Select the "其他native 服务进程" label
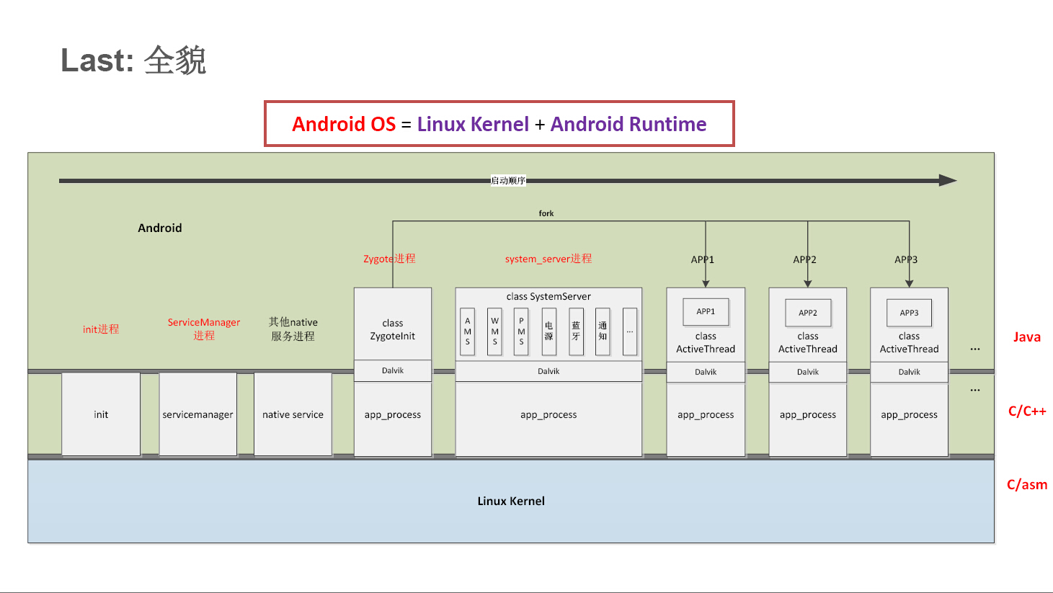 (293, 329)
